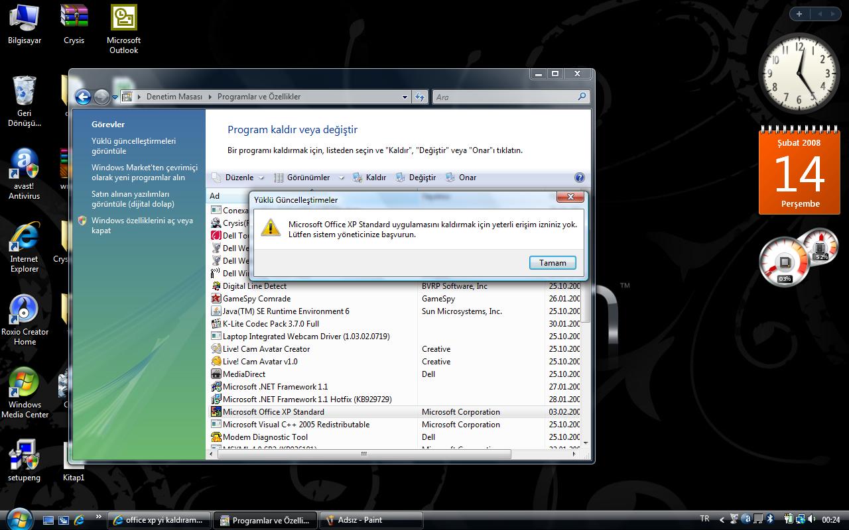Close the Yüklü Güncelleştirmeler dialog
This screenshot has height=530, width=849.
(x=570, y=197)
